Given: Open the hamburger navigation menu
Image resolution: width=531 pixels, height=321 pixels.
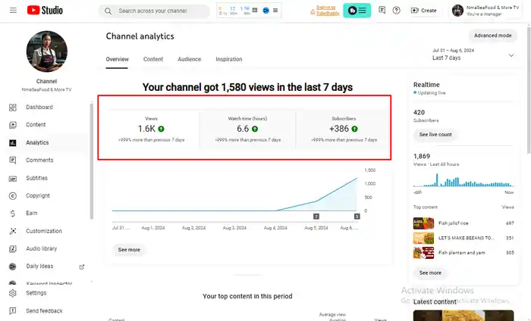Looking at the screenshot, I should [13, 11].
